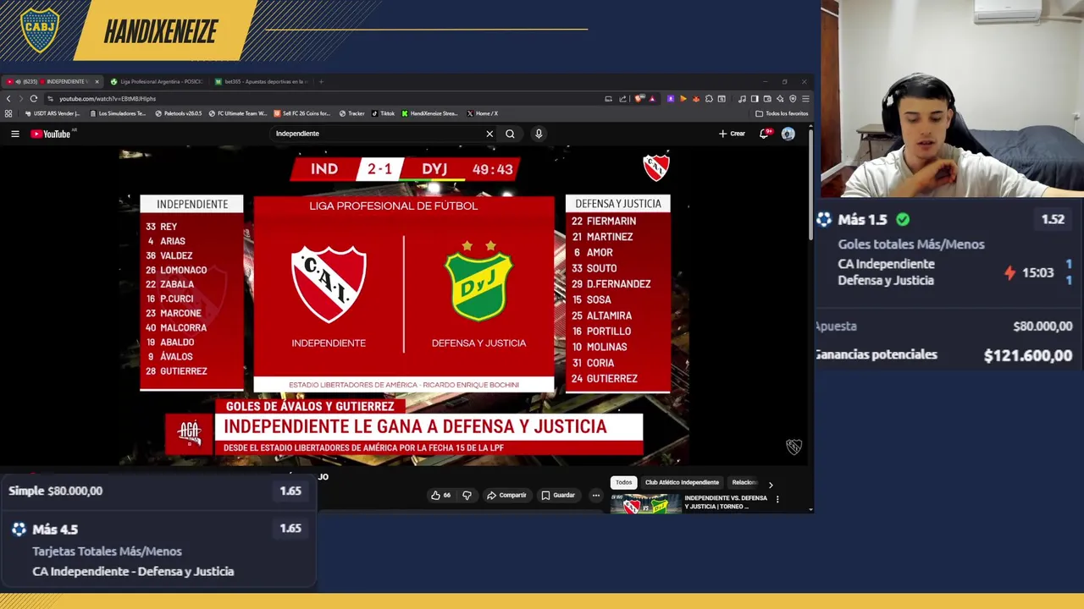The width and height of the screenshot is (1084, 609).
Task: Open recommended video title INDEPENDIENTE VS. DEFENSA
Action: click(x=726, y=502)
